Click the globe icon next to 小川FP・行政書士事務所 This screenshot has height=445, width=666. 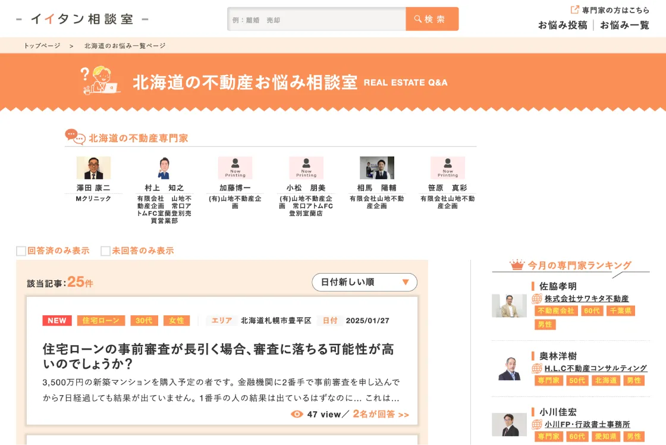pos(537,424)
